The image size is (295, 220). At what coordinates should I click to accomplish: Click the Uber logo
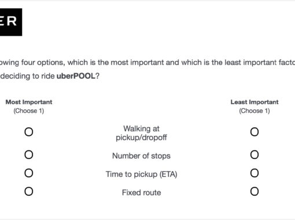point(11,22)
